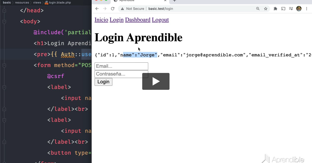Screen dimensions: 312x163
Task: Submit the form with the Login button
Action: click(103, 82)
